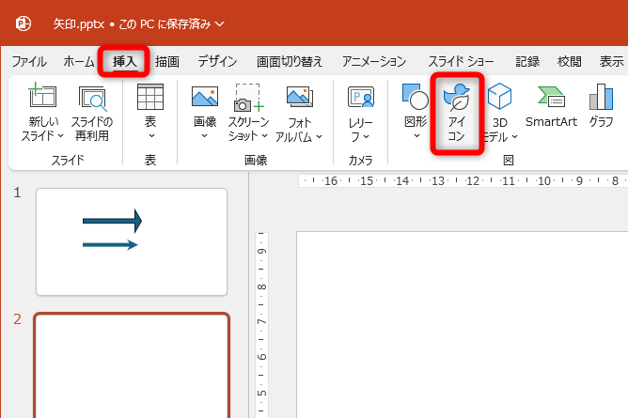Open the Design (デザイン) tab

click(217, 62)
